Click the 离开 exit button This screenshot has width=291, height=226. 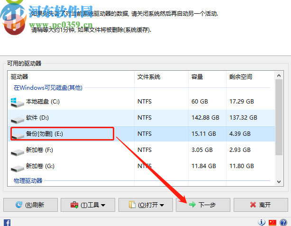(x=261, y=205)
